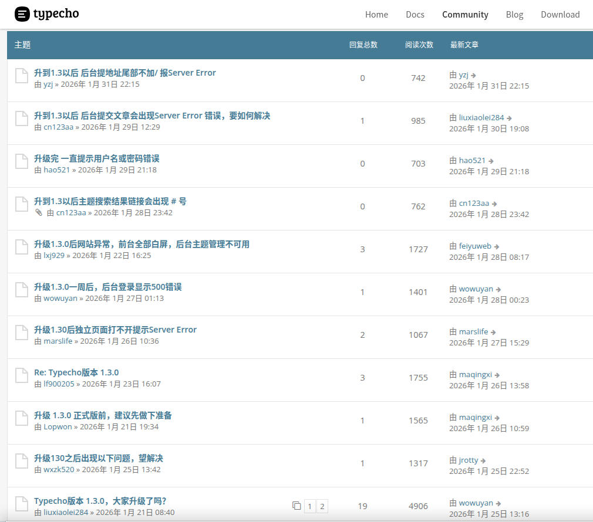Navigate to Blog in top navigation

tap(514, 15)
